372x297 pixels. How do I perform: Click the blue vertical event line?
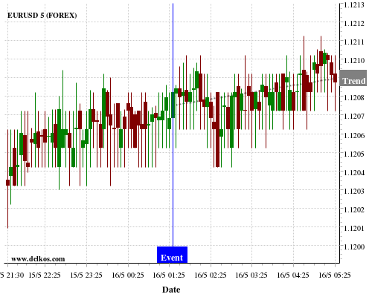pyautogui.click(x=173, y=125)
